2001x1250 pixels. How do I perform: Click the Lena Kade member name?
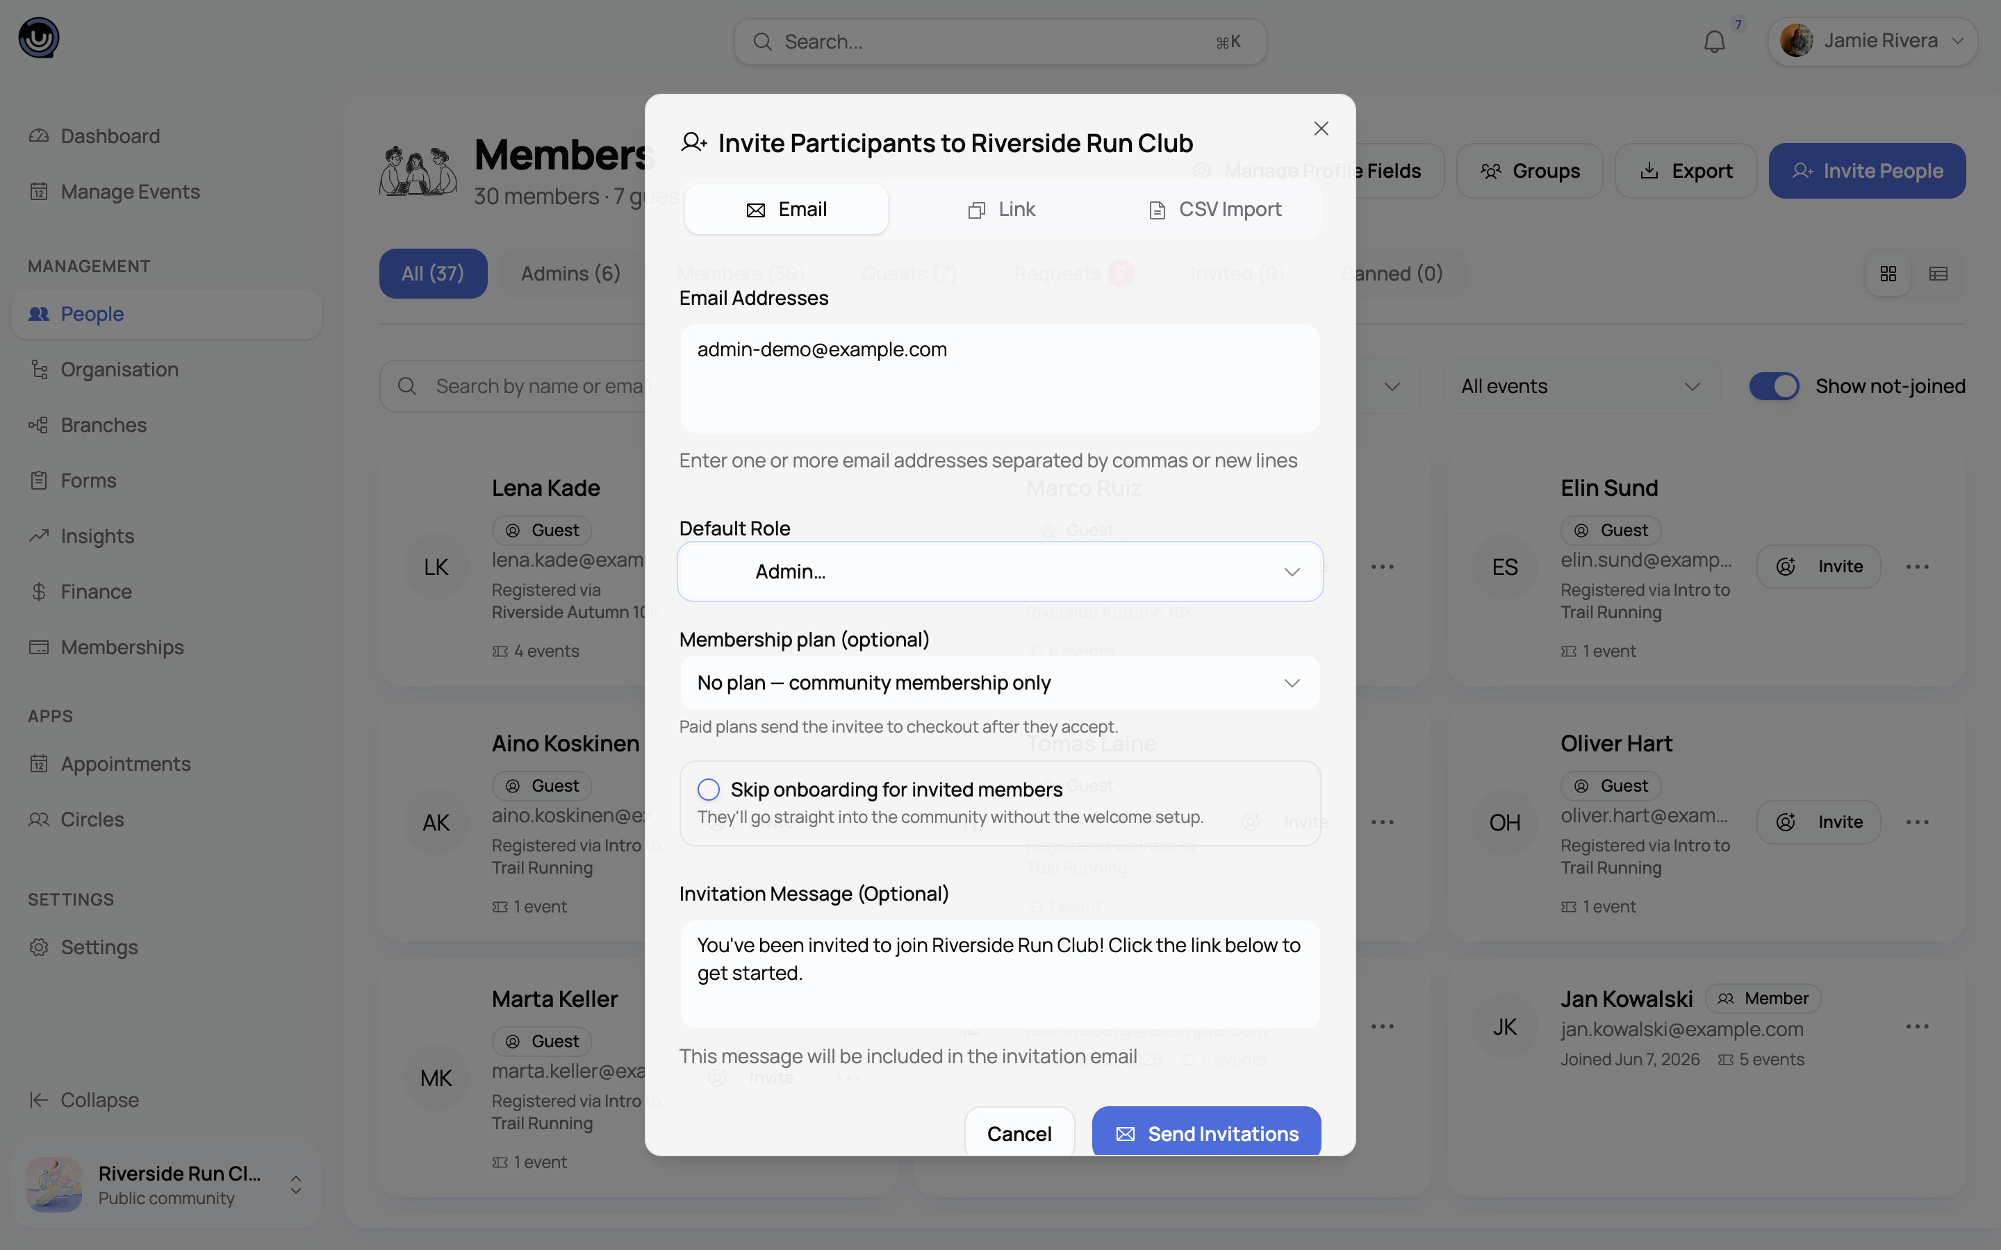545,487
